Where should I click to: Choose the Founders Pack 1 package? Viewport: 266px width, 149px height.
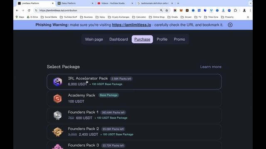click(134, 115)
